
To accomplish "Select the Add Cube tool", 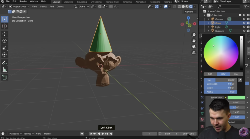I will click(5, 77).
